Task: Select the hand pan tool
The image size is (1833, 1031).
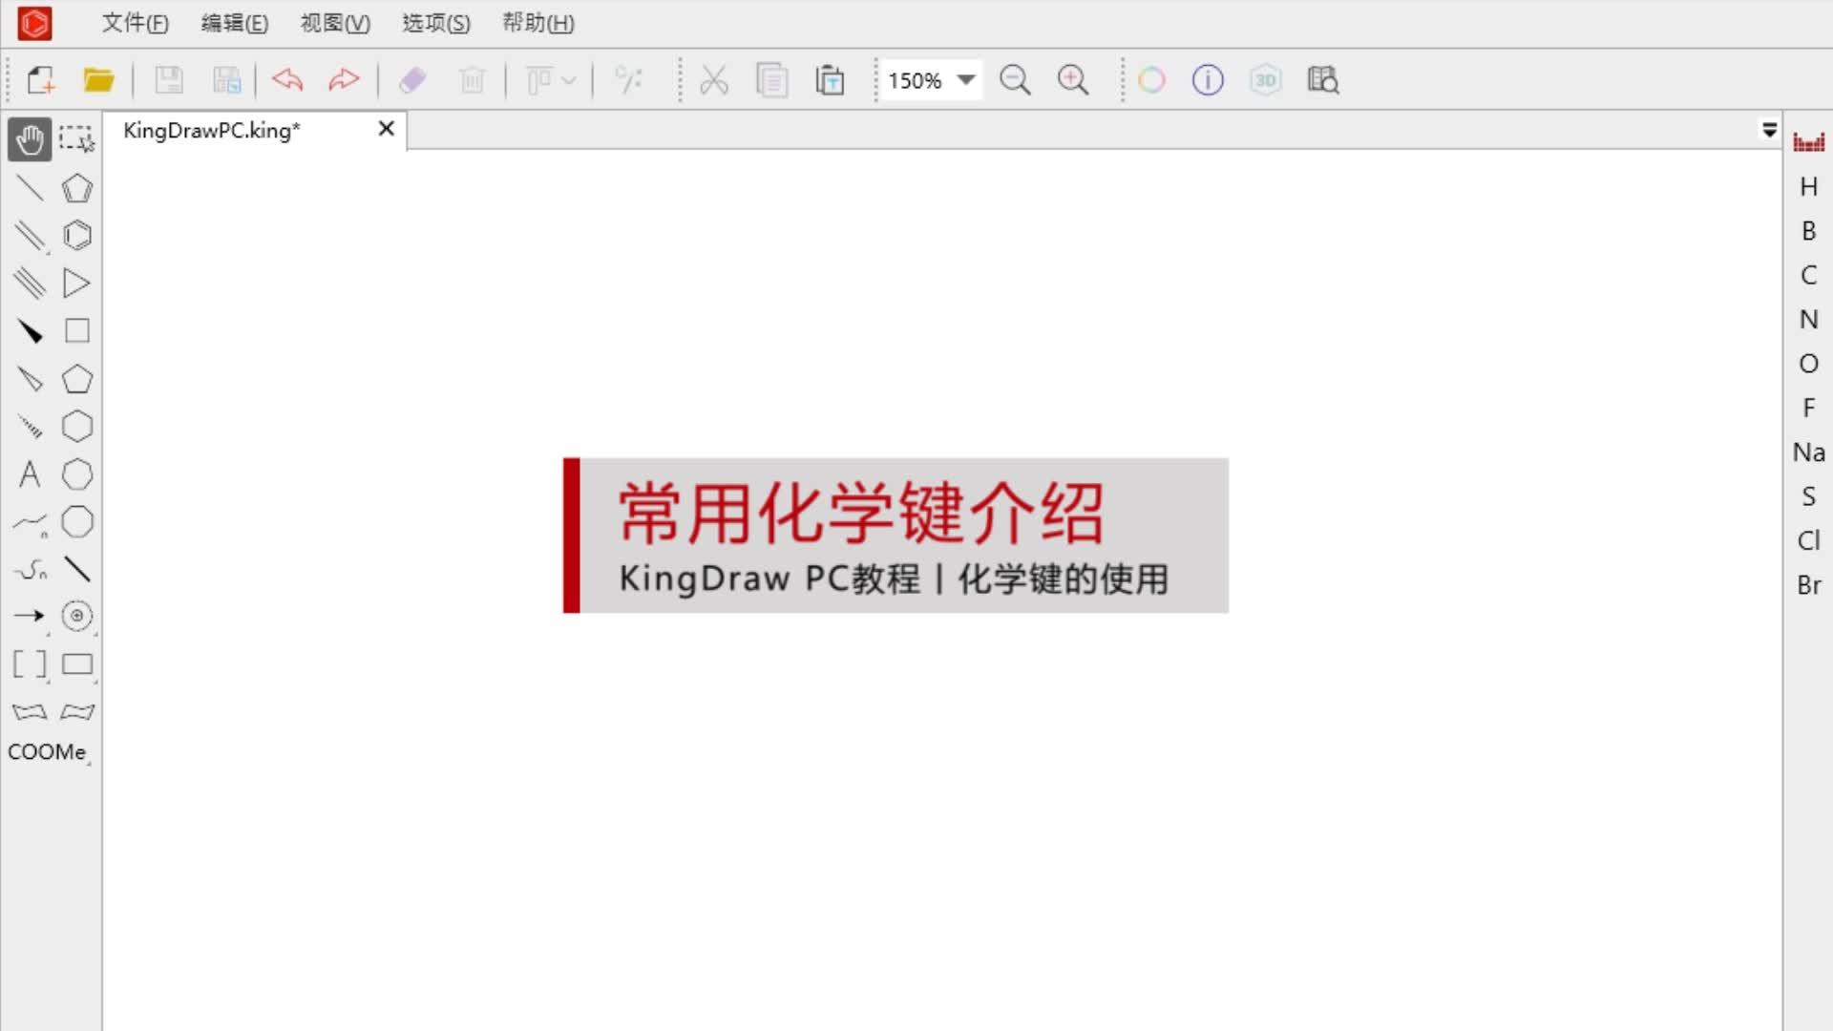Action: point(30,139)
